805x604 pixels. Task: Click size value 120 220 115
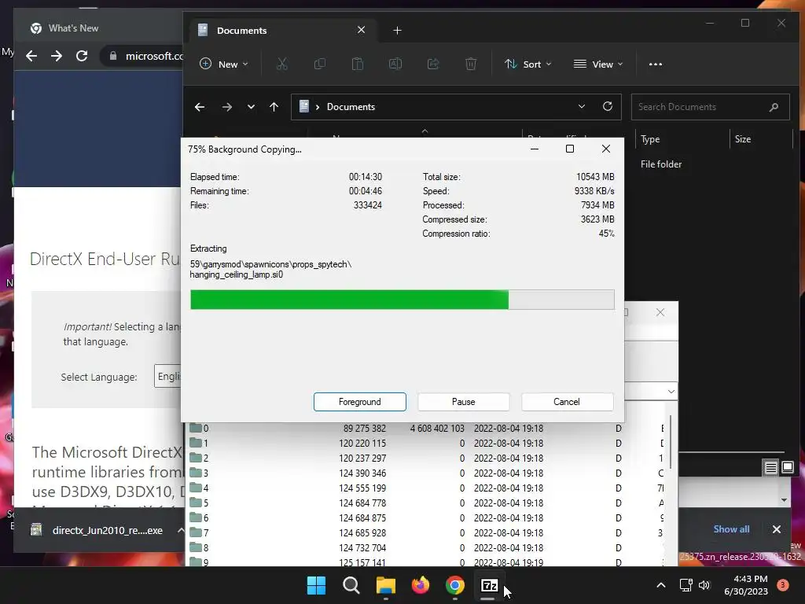coord(362,444)
